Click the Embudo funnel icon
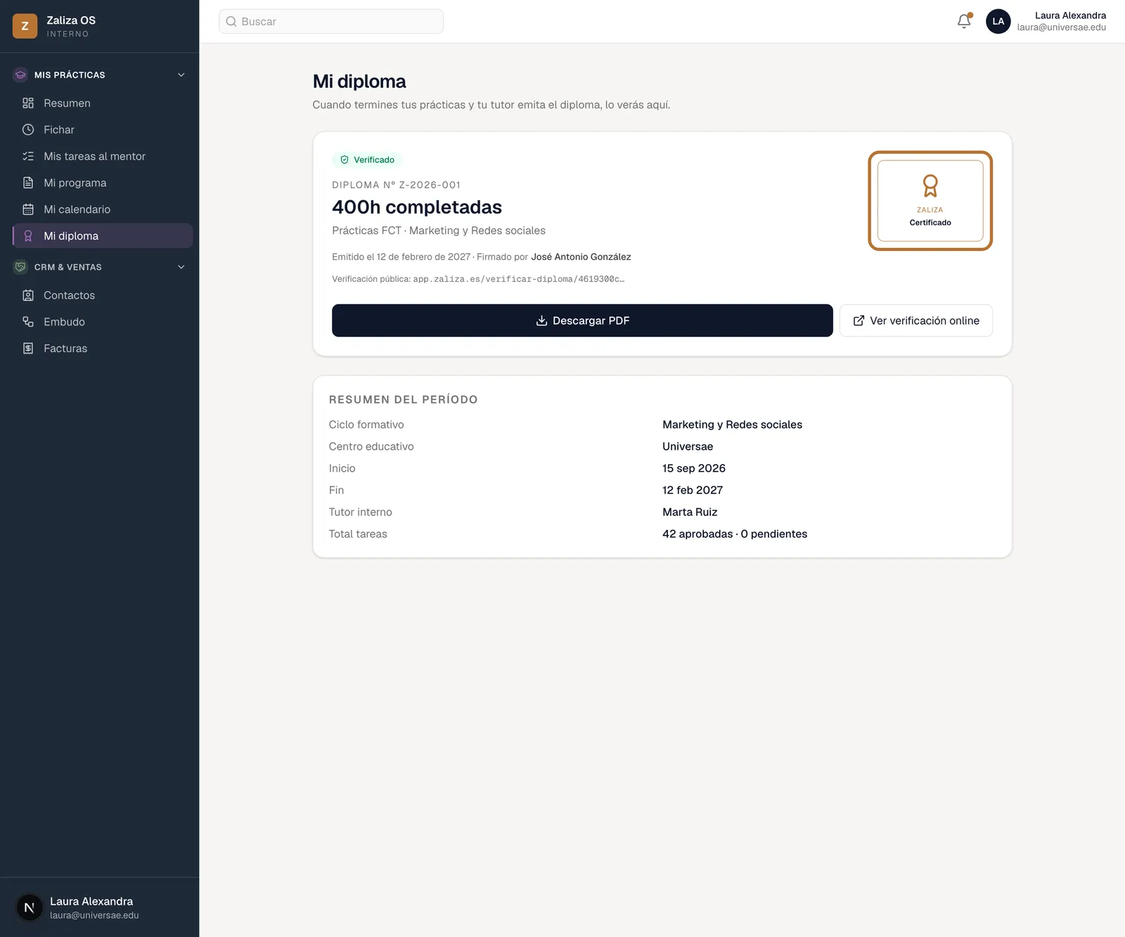 point(28,322)
